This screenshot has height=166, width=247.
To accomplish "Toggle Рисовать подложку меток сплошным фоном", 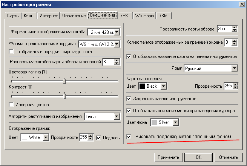I will pyautogui.click(x=129, y=136).
